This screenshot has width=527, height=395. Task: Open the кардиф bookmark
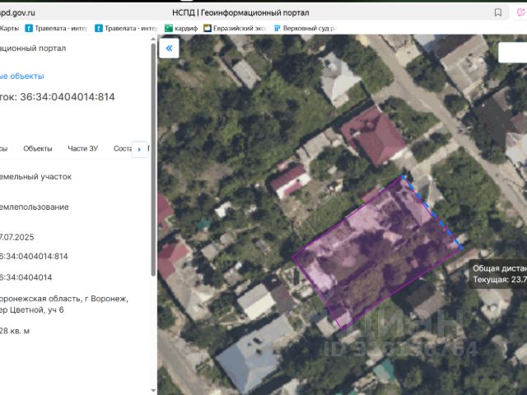(x=181, y=29)
